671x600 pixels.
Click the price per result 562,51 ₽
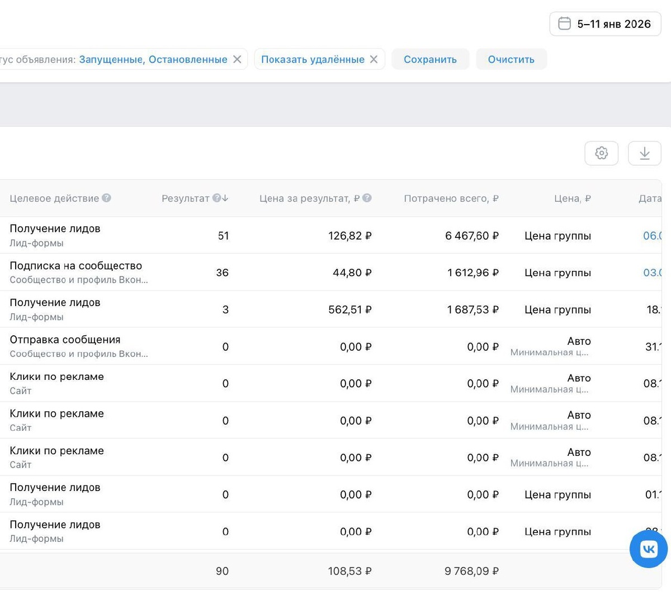(x=350, y=309)
